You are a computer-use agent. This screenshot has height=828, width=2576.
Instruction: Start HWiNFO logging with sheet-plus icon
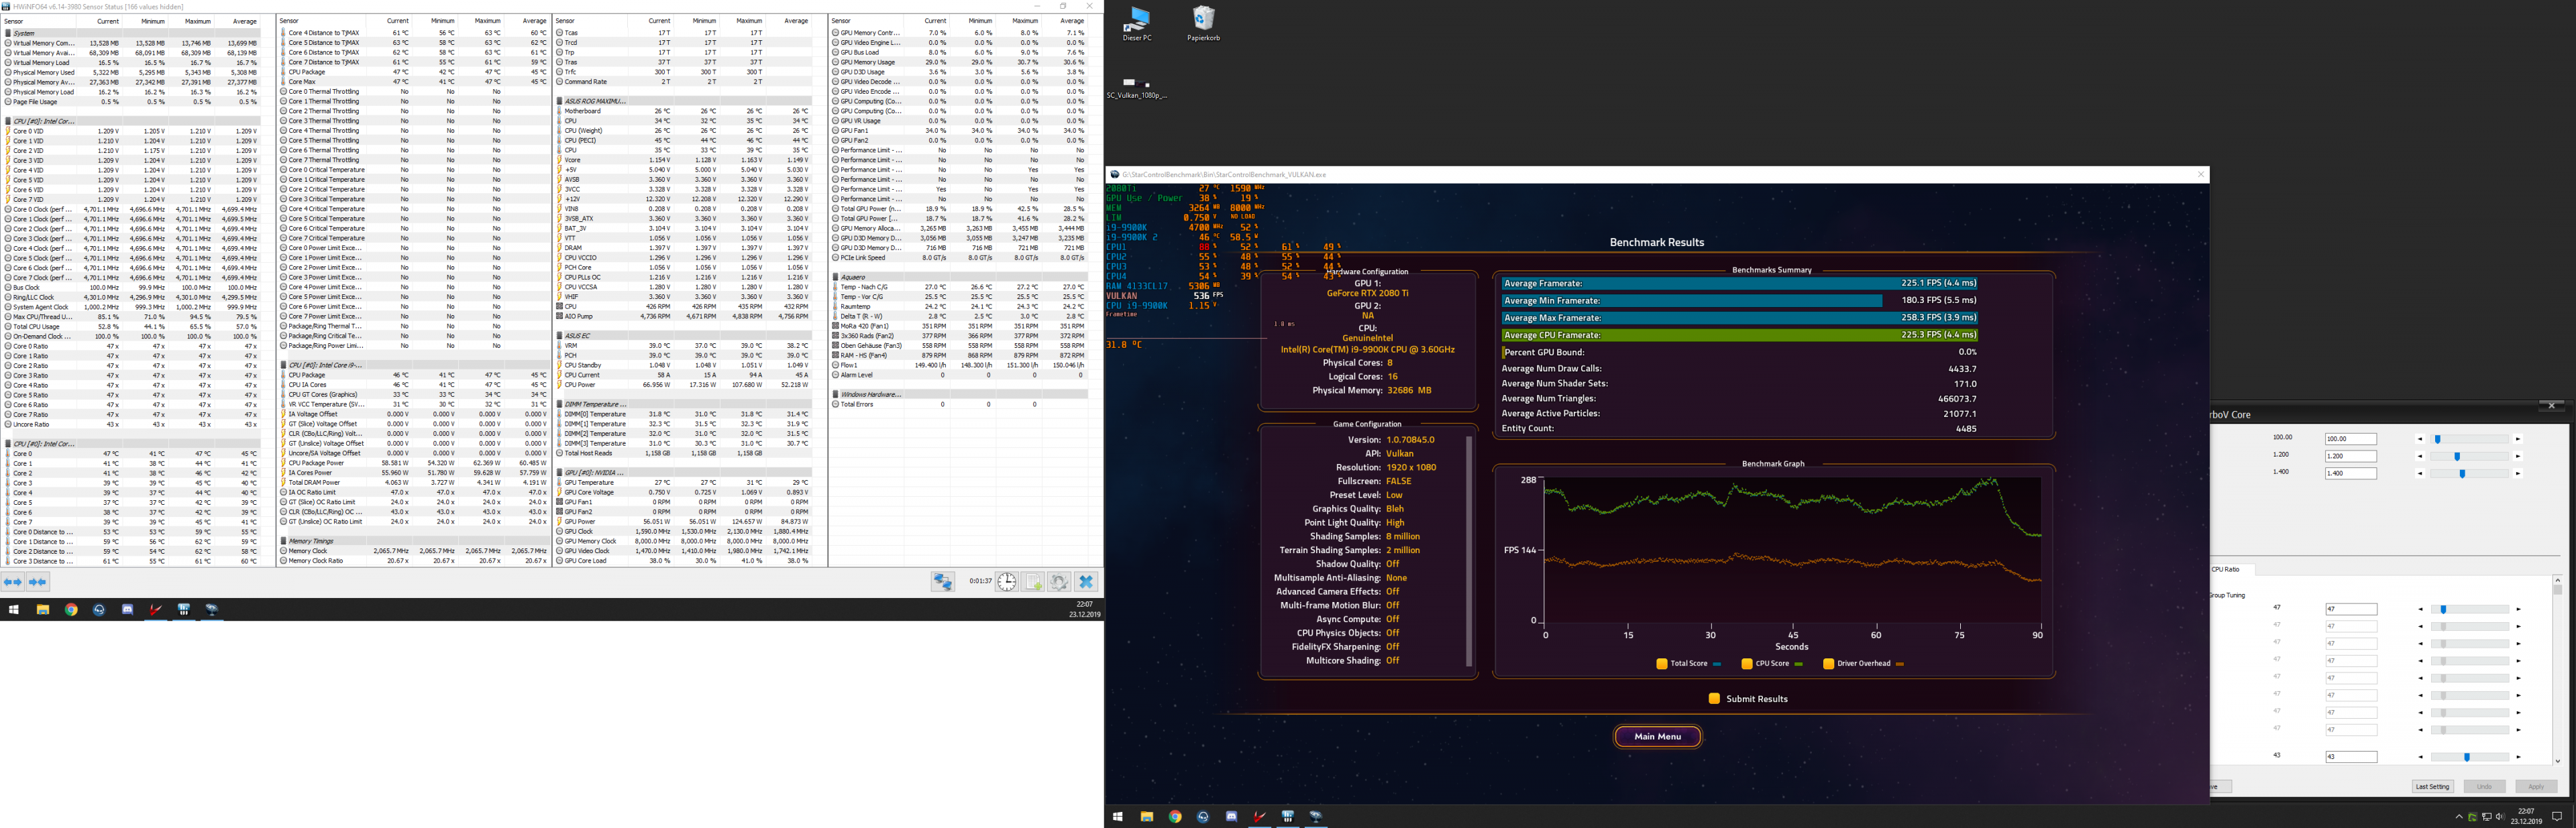click(1033, 582)
